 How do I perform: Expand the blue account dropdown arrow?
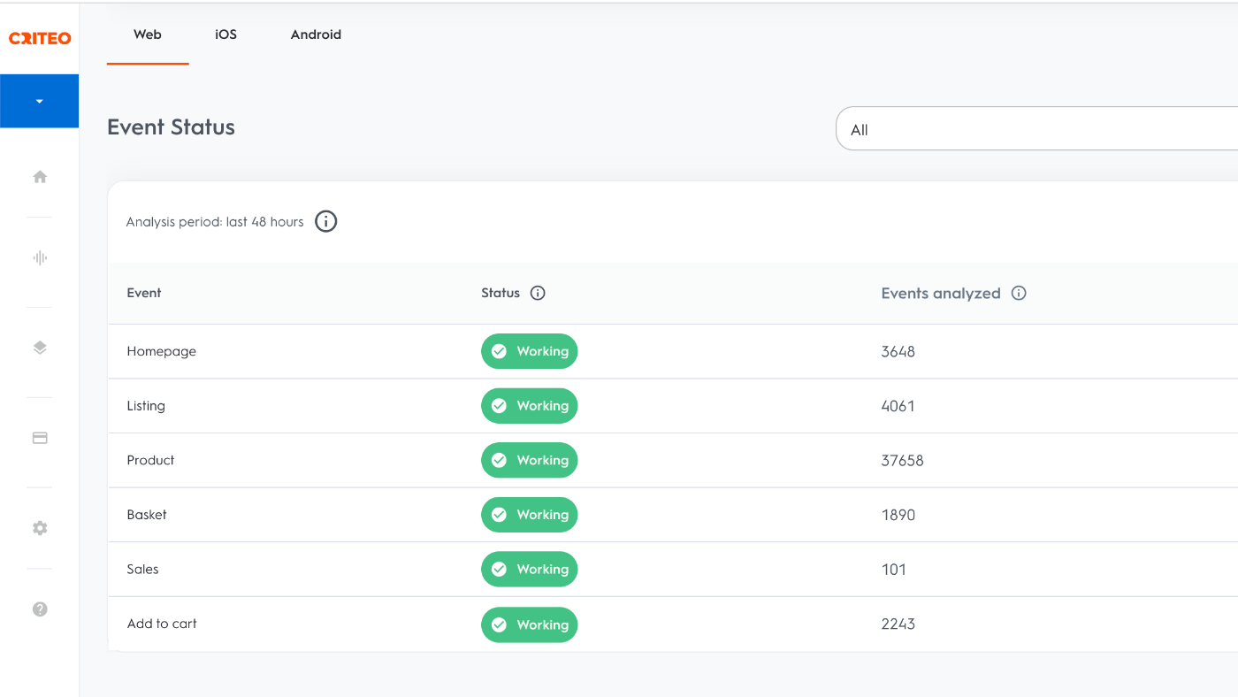(x=39, y=102)
